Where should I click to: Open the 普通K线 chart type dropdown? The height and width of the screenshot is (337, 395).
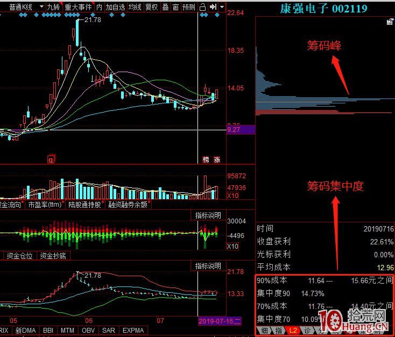26,7
